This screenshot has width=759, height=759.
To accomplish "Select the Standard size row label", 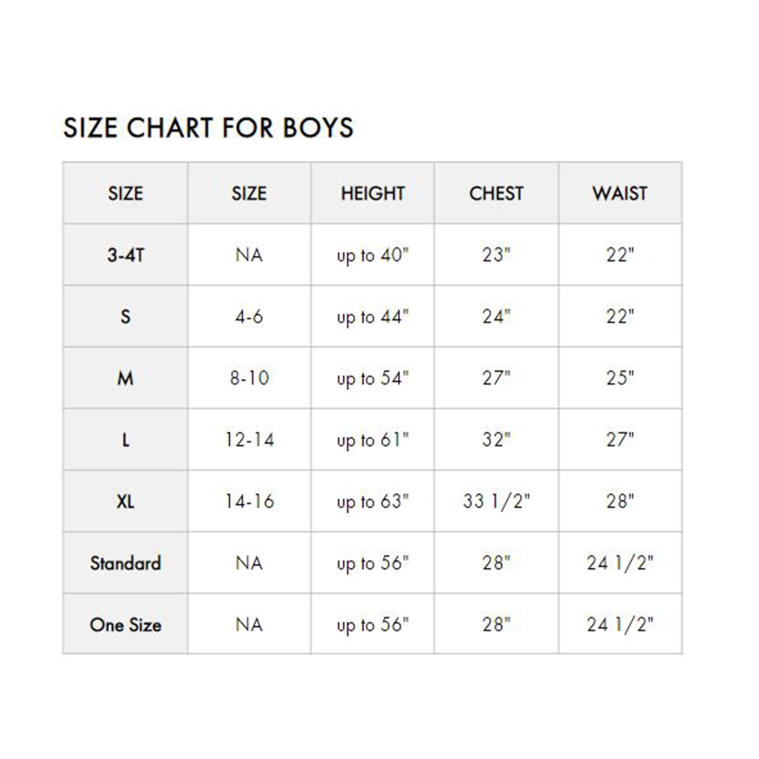I will pos(125,563).
